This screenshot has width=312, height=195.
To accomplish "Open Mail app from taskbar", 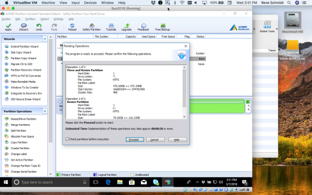I will [x=144, y=182].
